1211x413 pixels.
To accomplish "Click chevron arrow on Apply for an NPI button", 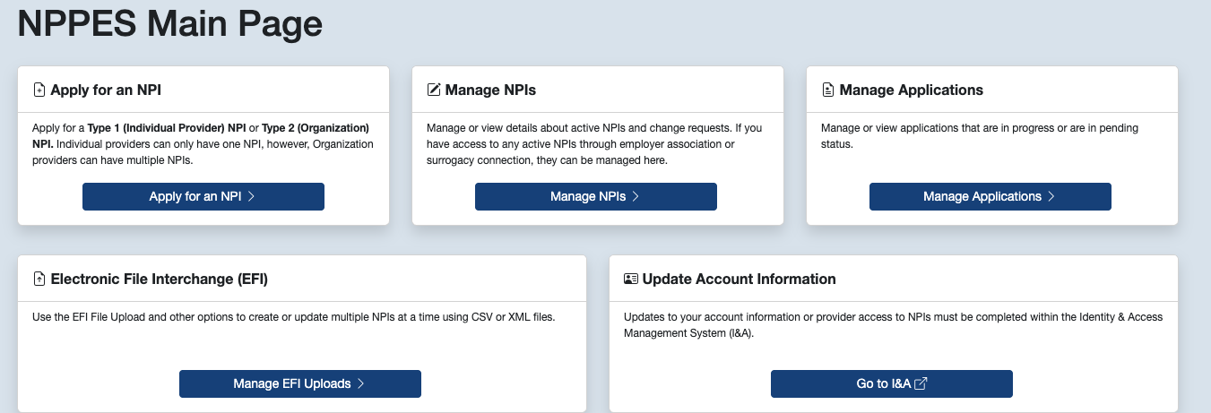I will (252, 196).
